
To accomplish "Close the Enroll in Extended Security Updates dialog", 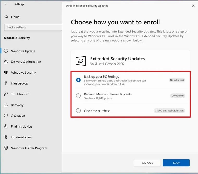I will tap(193, 6).
